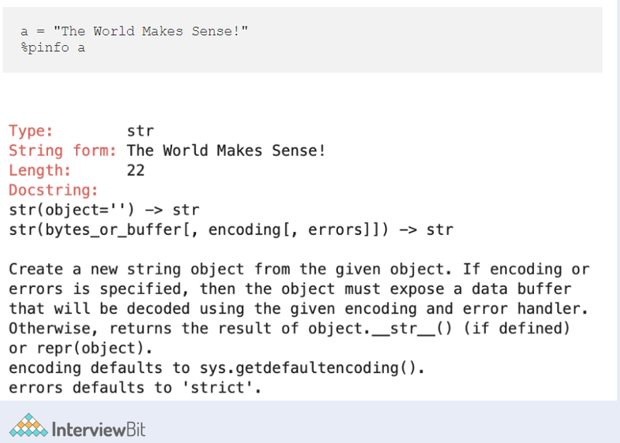Viewport: 620px width, 443px height.
Task: Click the sys.getdefaultencoding() line
Action: [x=216, y=368]
